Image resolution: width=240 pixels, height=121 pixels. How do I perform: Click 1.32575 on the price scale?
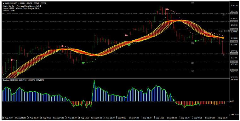(234, 77)
